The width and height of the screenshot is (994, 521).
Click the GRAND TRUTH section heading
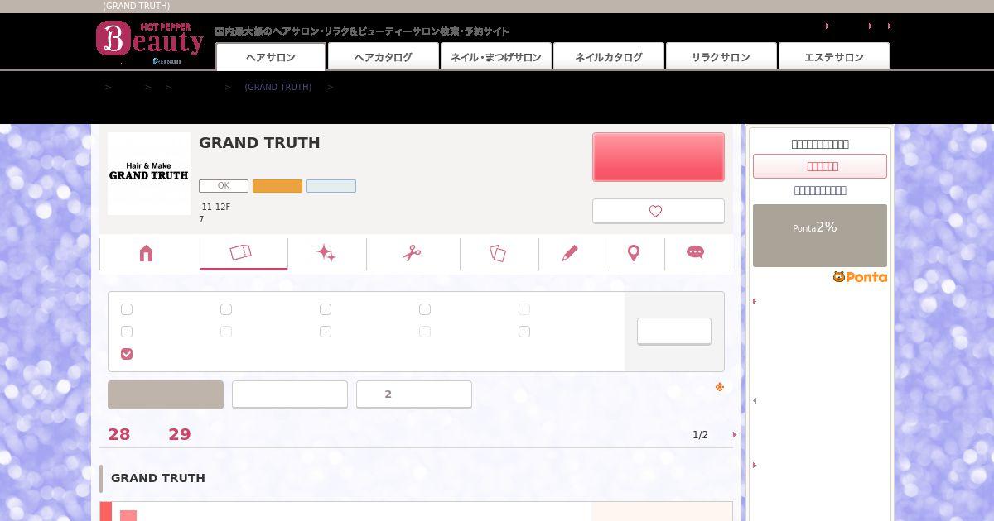158,478
